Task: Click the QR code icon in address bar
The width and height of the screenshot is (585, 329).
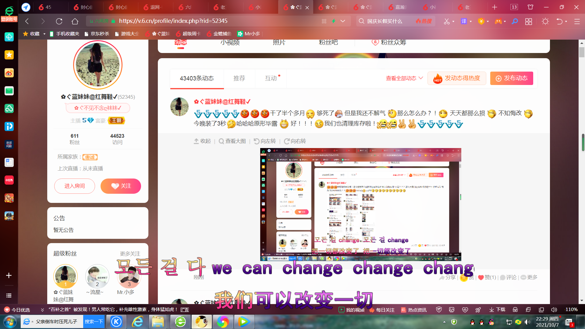Action: 324,21
